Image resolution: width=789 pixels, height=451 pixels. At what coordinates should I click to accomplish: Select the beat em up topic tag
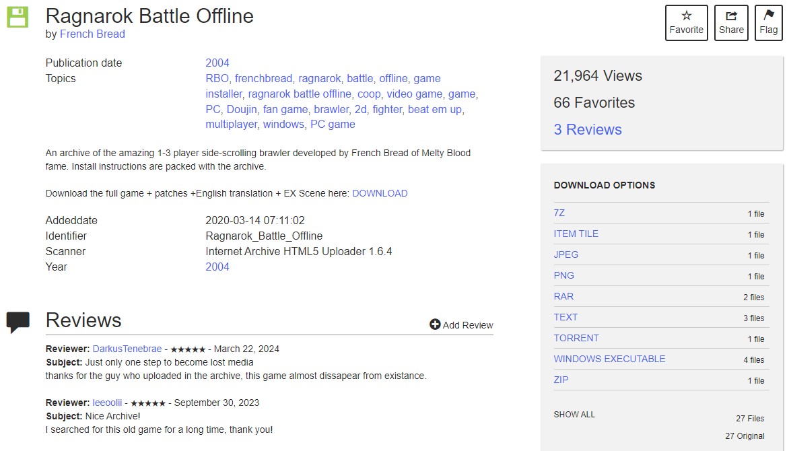(x=435, y=109)
